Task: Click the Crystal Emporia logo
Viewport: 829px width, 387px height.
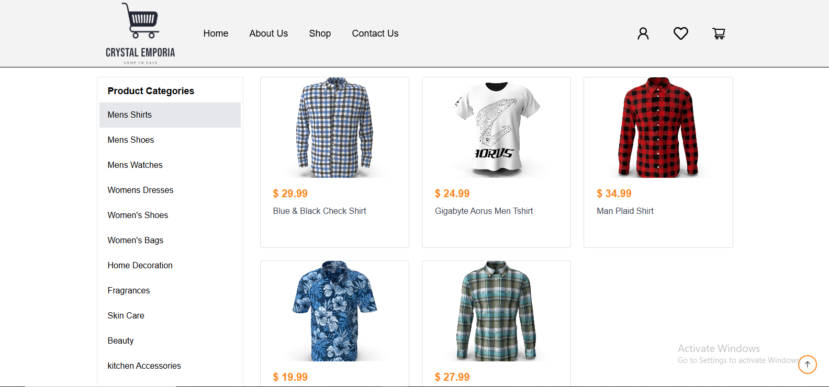Action: point(140,33)
